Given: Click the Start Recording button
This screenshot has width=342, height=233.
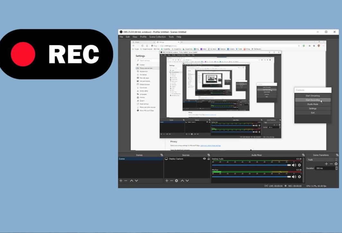Looking at the screenshot, I should (312, 100).
